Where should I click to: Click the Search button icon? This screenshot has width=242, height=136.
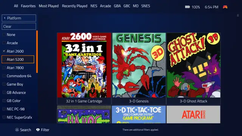17,130
